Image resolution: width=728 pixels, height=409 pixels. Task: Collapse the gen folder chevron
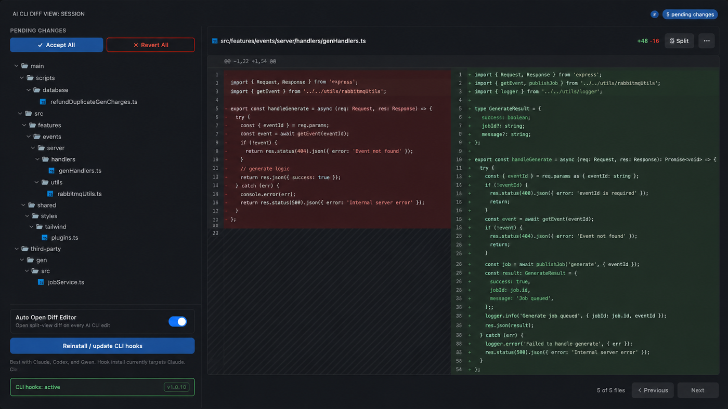[22, 260]
